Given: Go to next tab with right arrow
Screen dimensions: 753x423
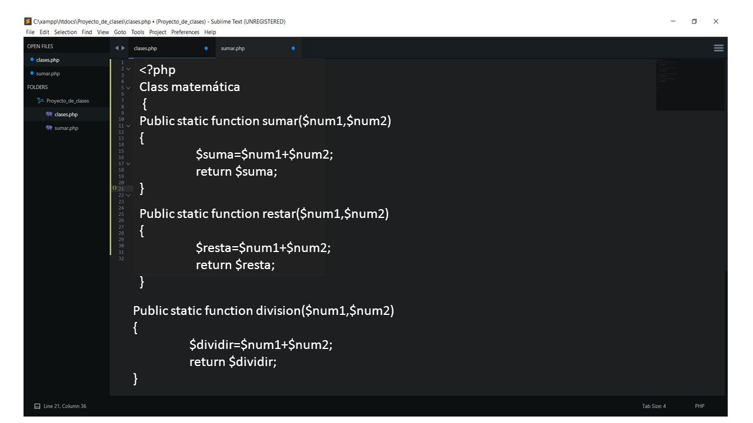Looking at the screenshot, I should 122,48.
